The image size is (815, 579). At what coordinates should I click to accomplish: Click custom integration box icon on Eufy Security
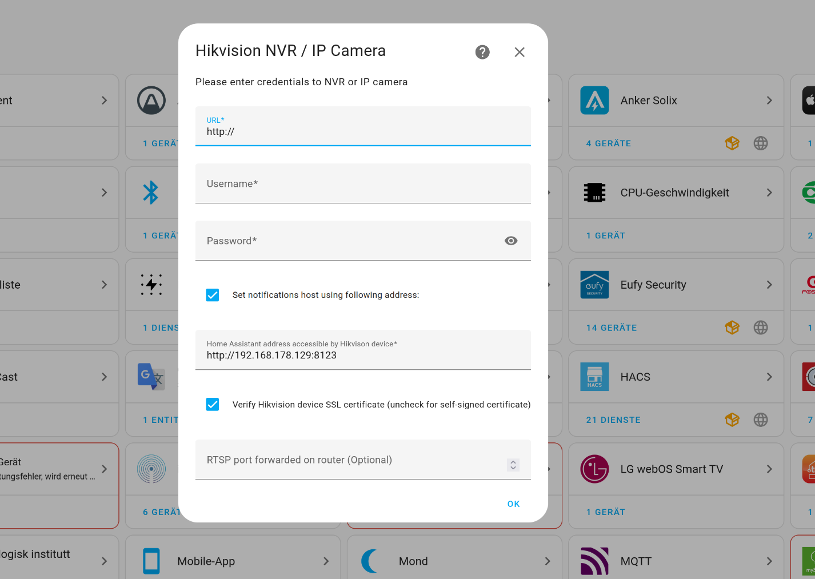(732, 328)
